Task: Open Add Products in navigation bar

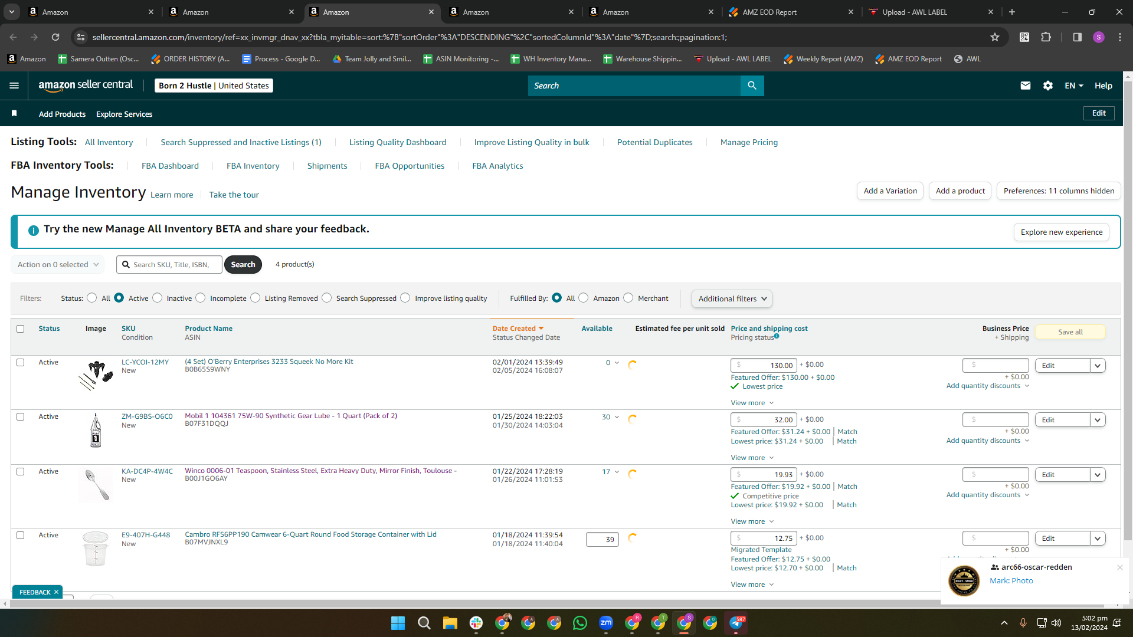Action: (x=62, y=114)
